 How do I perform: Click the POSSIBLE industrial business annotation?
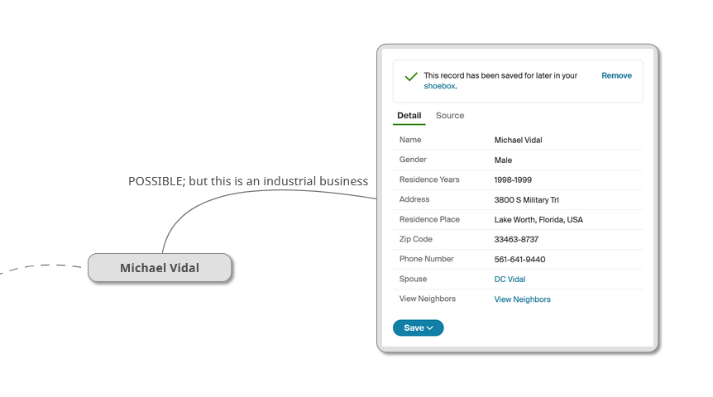pyautogui.click(x=248, y=180)
